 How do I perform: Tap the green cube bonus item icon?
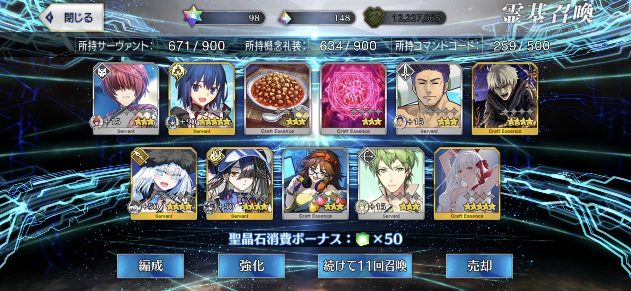363,239
